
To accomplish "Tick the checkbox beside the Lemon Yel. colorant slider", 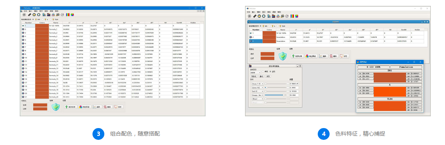I will point(288,87).
